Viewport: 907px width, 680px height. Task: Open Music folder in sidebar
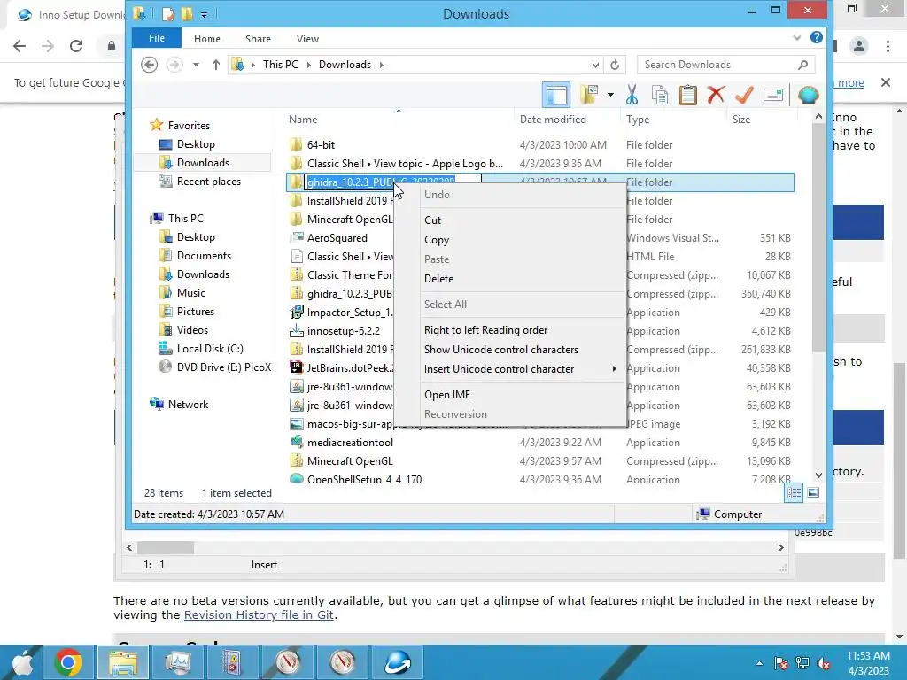(191, 293)
